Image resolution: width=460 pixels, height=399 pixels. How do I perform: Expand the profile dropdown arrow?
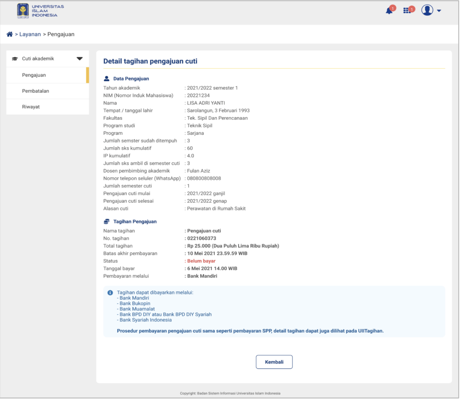pos(439,11)
